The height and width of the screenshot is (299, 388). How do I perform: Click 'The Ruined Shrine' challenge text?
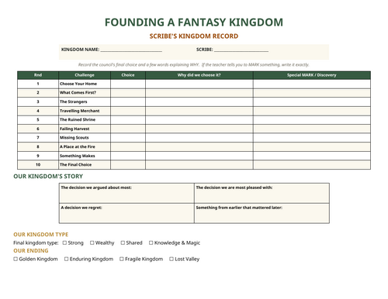pyautogui.click(x=78, y=119)
